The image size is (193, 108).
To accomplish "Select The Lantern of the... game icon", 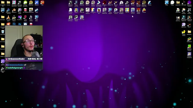I will (x=71, y=17).
